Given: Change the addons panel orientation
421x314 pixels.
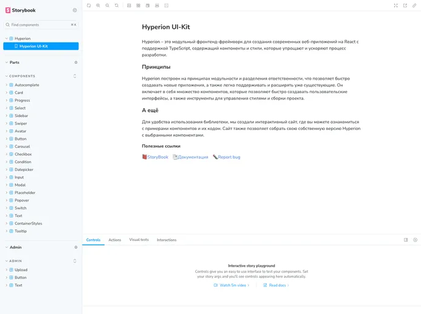Looking at the screenshot, I should coord(406,240).
